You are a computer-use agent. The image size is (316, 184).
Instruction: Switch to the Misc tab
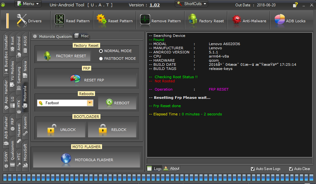[x=82, y=36]
